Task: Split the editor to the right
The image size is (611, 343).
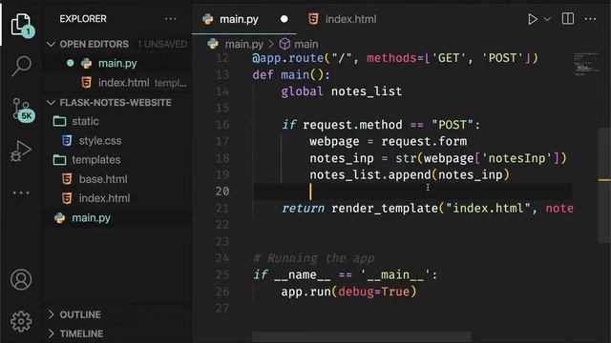Action: [568, 19]
